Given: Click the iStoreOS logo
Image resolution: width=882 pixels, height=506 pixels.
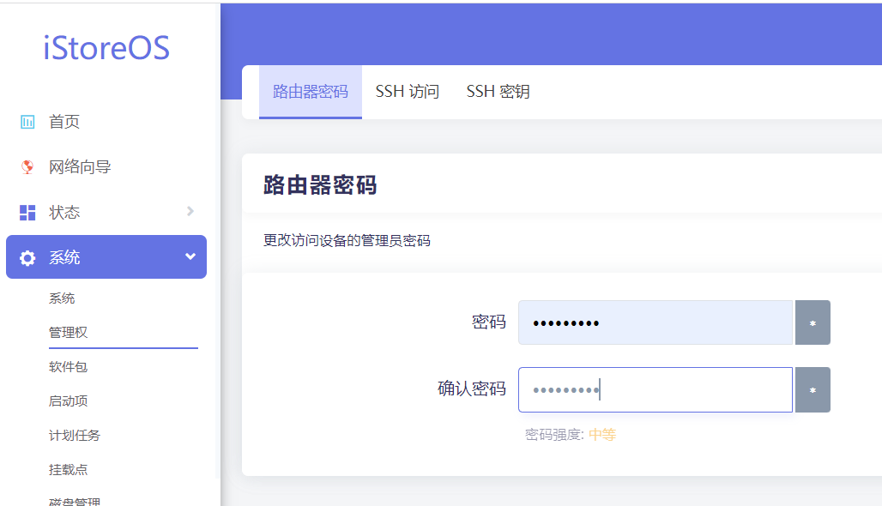Looking at the screenshot, I should tap(106, 48).
